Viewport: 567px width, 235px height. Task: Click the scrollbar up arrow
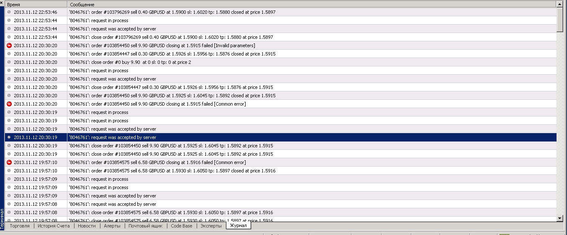pos(560,4)
